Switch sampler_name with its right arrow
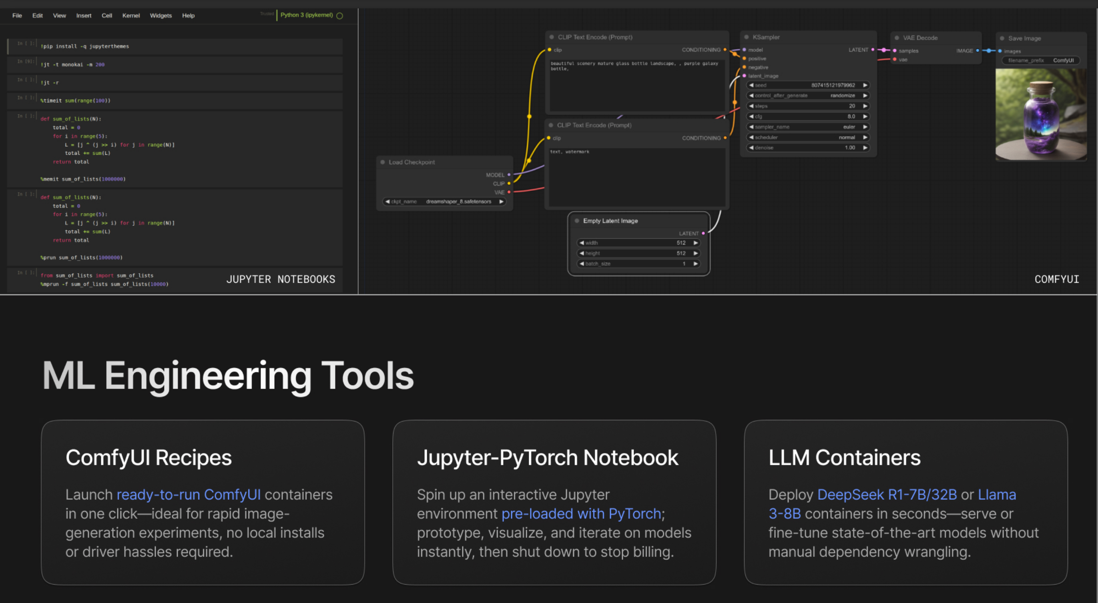 pyautogui.click(x=865, y=127)
